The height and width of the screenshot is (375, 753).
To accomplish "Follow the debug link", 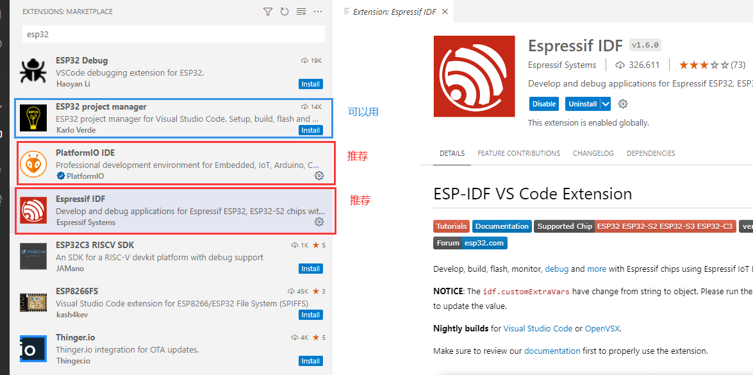I will [x=557, y=269].
